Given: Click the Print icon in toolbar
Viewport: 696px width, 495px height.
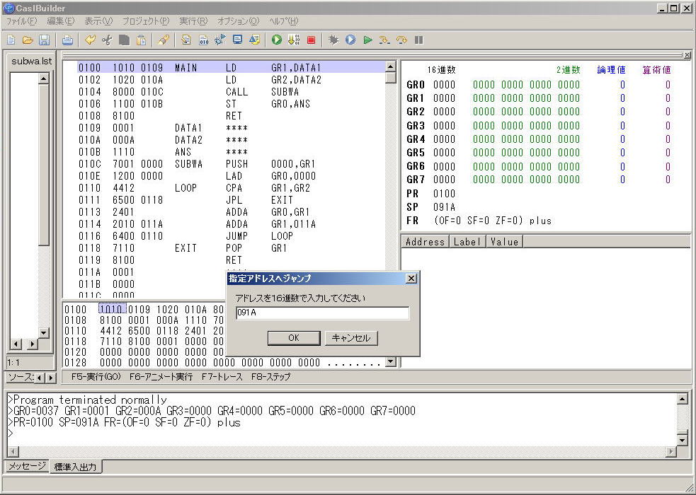Looking at the screenshot, I should [x=67, y=40].
